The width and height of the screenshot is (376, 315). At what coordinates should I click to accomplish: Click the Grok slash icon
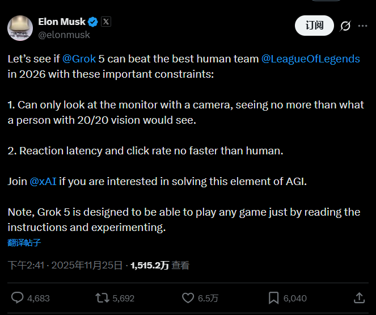345,26
